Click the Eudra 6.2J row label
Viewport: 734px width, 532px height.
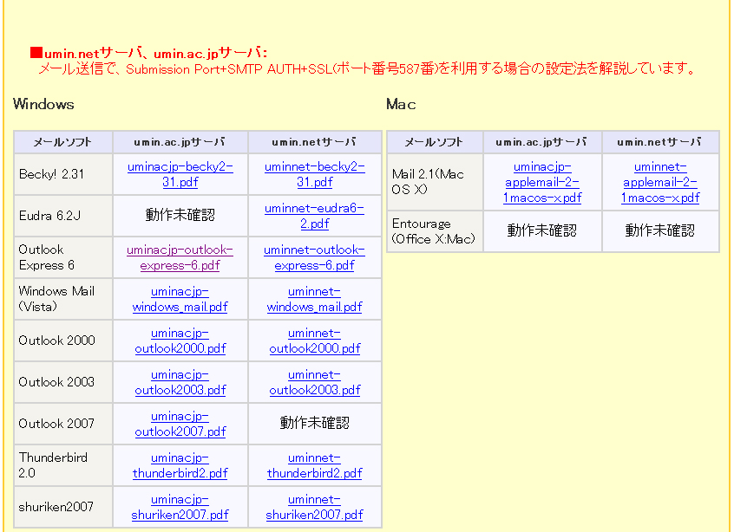coord(49,216)
